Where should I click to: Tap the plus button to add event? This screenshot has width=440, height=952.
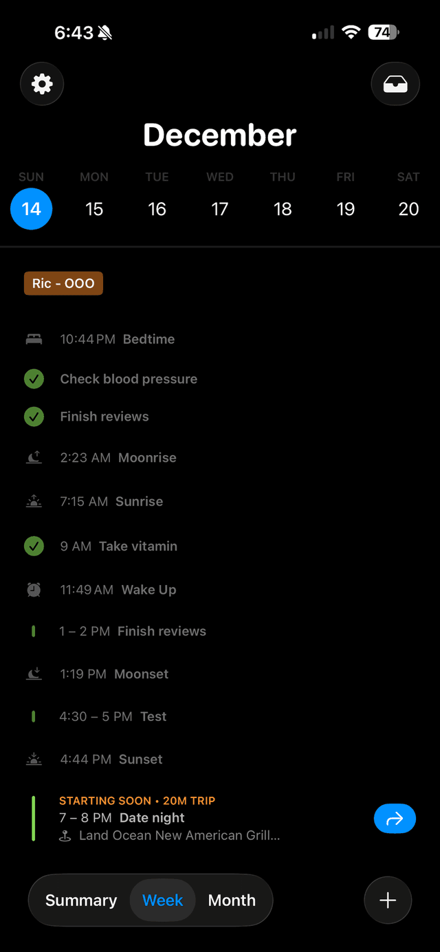388,900
